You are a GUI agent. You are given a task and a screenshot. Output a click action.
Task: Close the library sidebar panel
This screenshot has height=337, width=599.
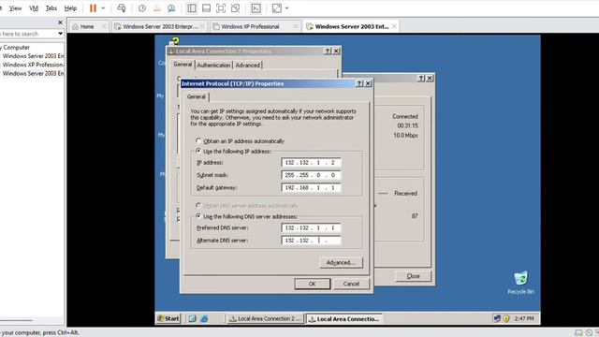pyautogui.click(x=60, y=22)
